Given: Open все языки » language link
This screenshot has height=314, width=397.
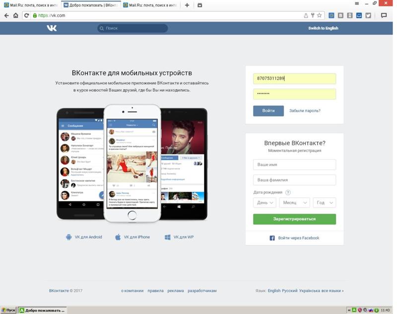Looking at the screenshot, I should coord(332,291).
